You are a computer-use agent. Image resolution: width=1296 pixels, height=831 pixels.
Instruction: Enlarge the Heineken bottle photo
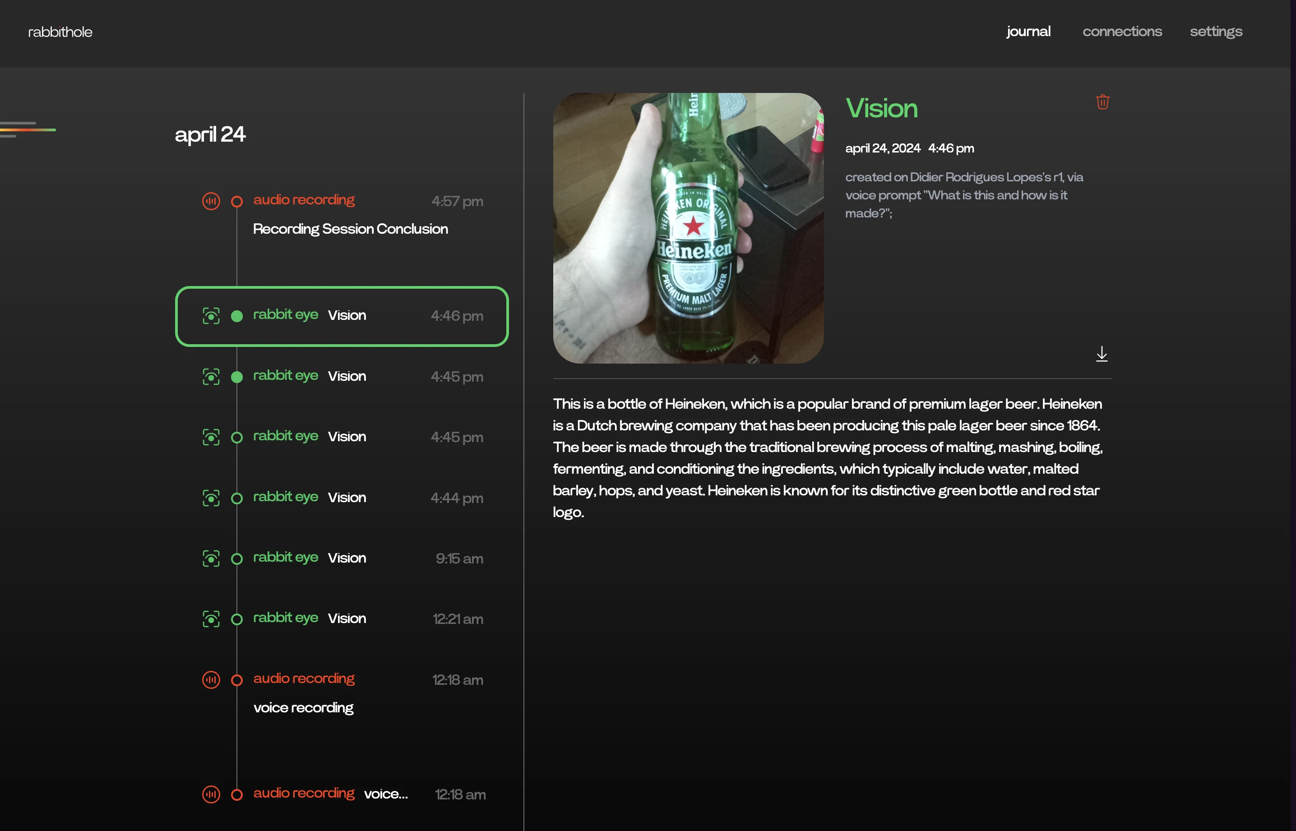click(x=688, y=228)
